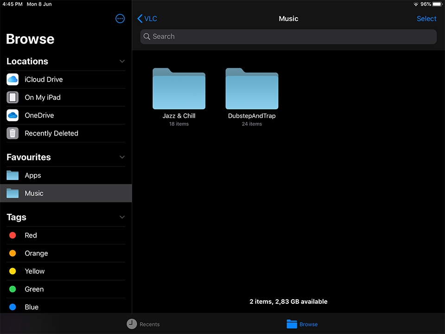Tap the Select button

tap(426, 19)
